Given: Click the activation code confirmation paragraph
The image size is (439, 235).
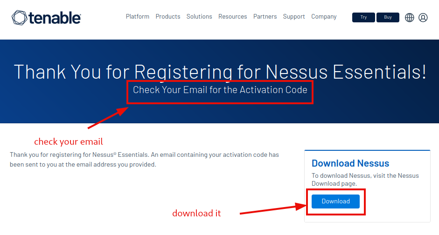Looking at the screenshot, I should 144,159.
